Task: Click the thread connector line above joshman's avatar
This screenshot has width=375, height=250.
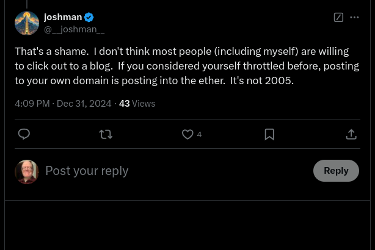Action: click(x=27, y=4)
